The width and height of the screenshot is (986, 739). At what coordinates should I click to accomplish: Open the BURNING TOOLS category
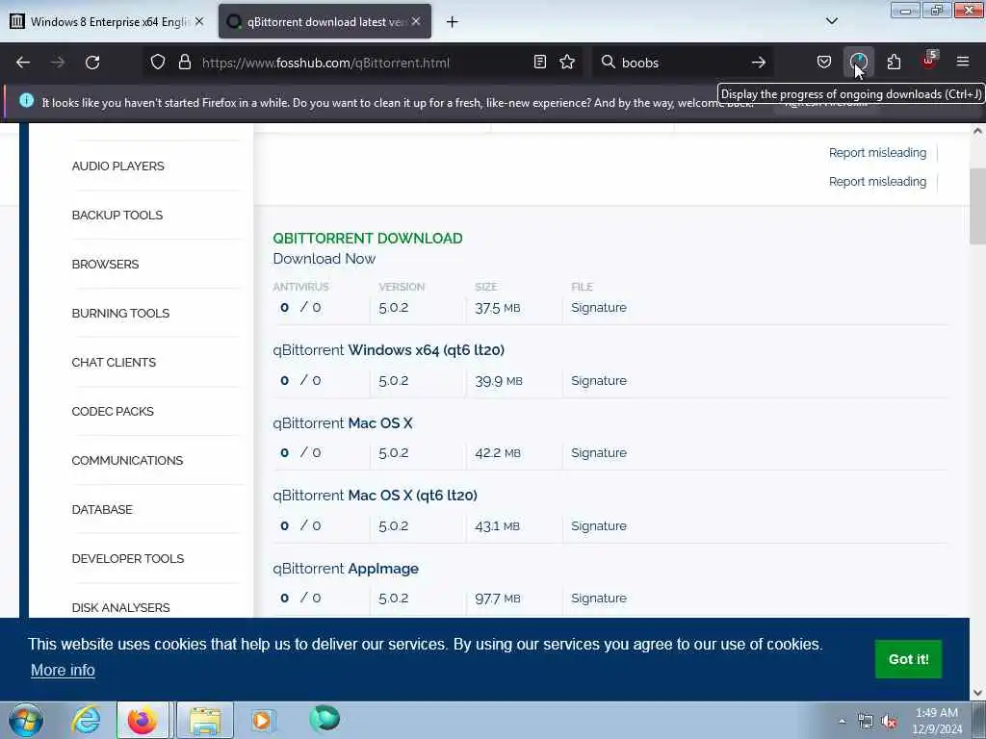120,313
